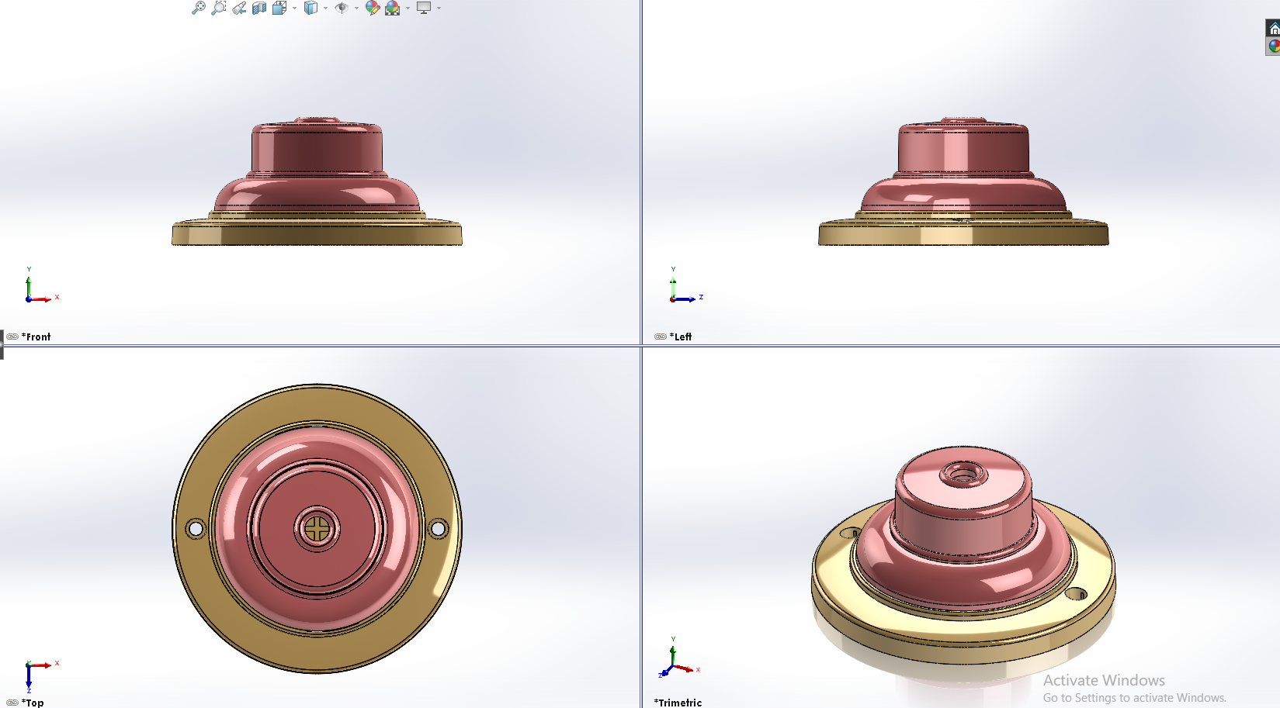Expand the View Settings dropdown arrow
The image size is (1280, 708).
(x=439, y=9)
